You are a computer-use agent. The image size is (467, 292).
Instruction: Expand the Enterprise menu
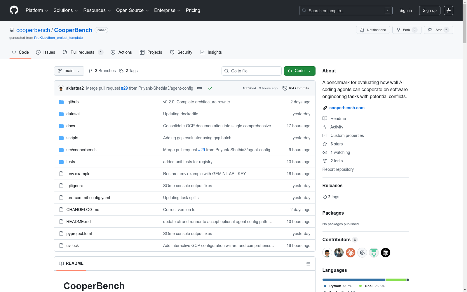click(167, 11)
